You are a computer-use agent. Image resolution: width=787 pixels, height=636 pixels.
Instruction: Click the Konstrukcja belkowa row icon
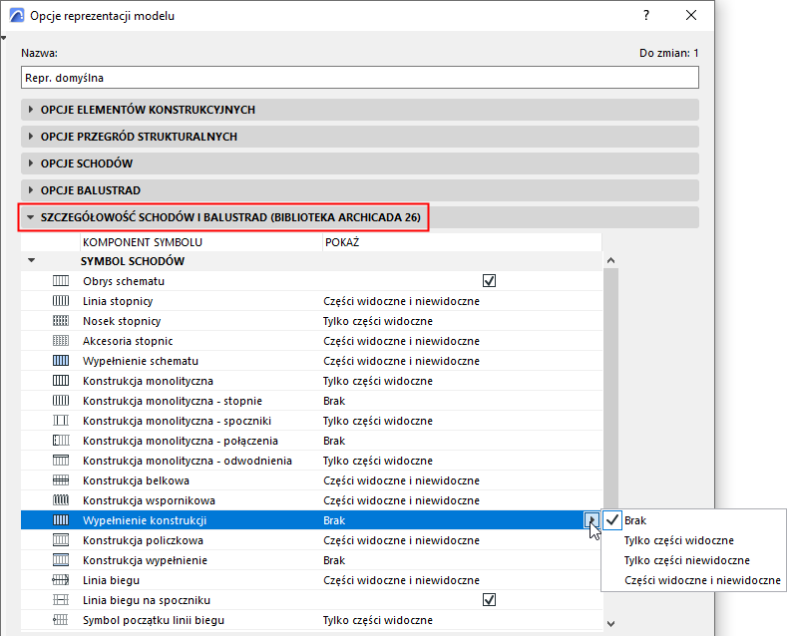(61, 480)
